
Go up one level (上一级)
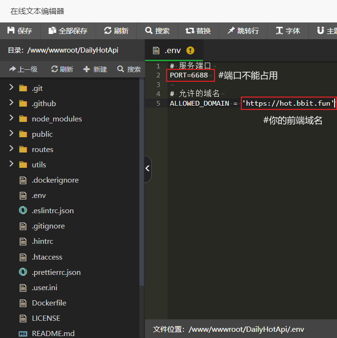[23, 69]
